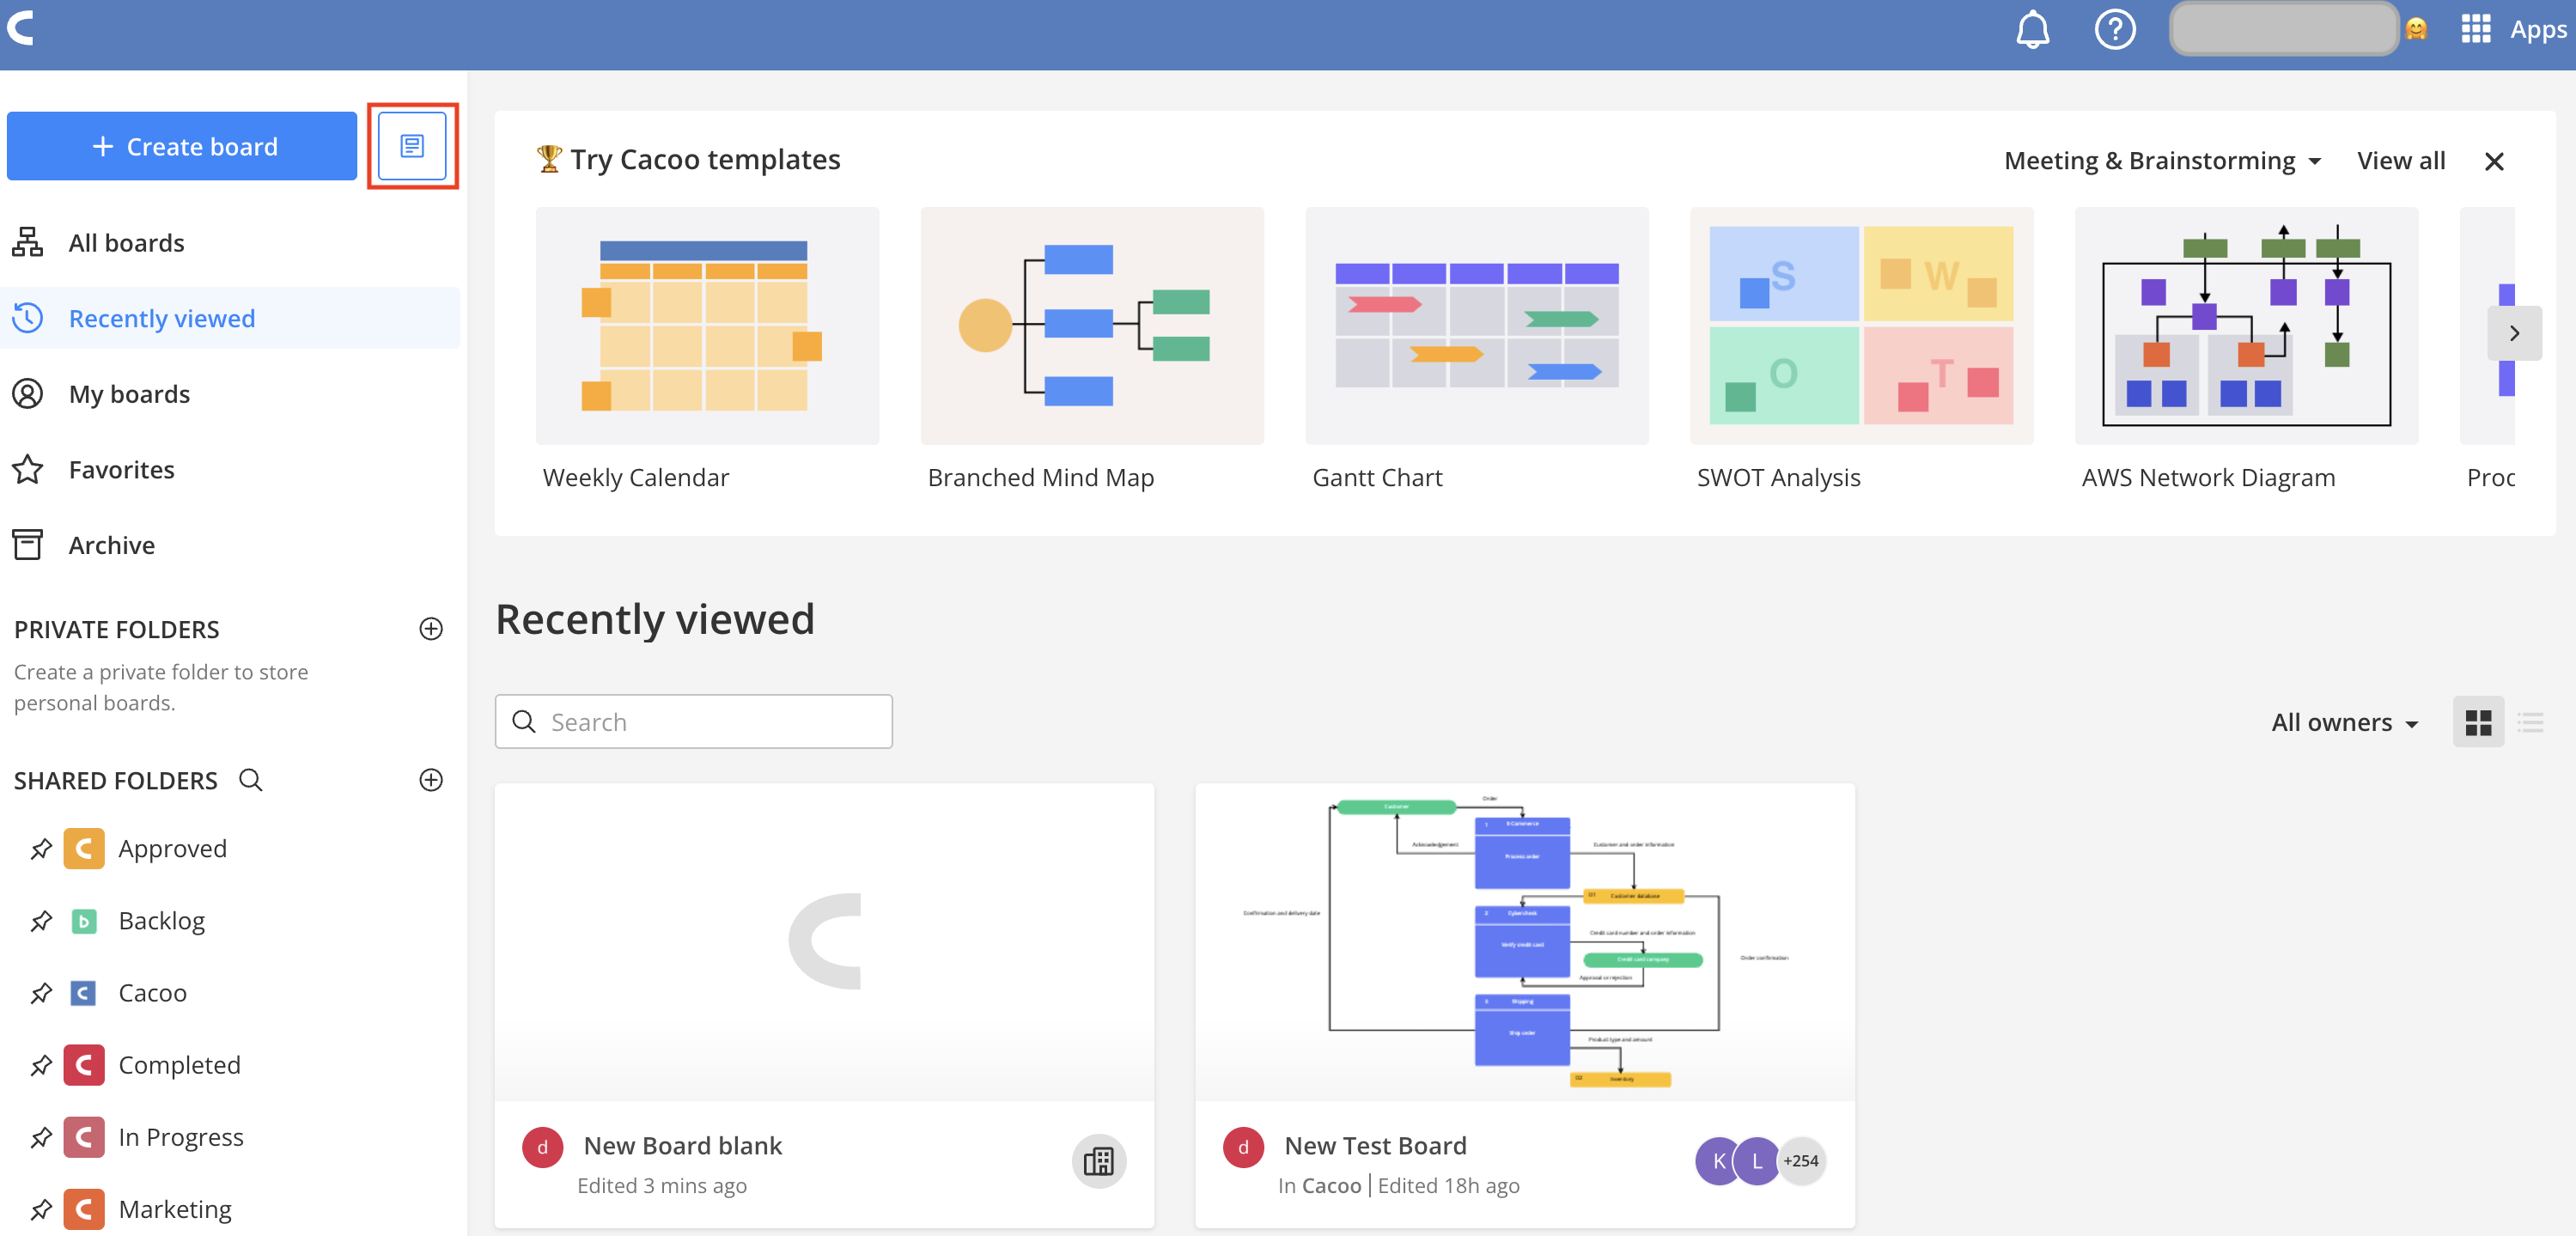Open the Cacoo shared folder

tap(152, 993)
